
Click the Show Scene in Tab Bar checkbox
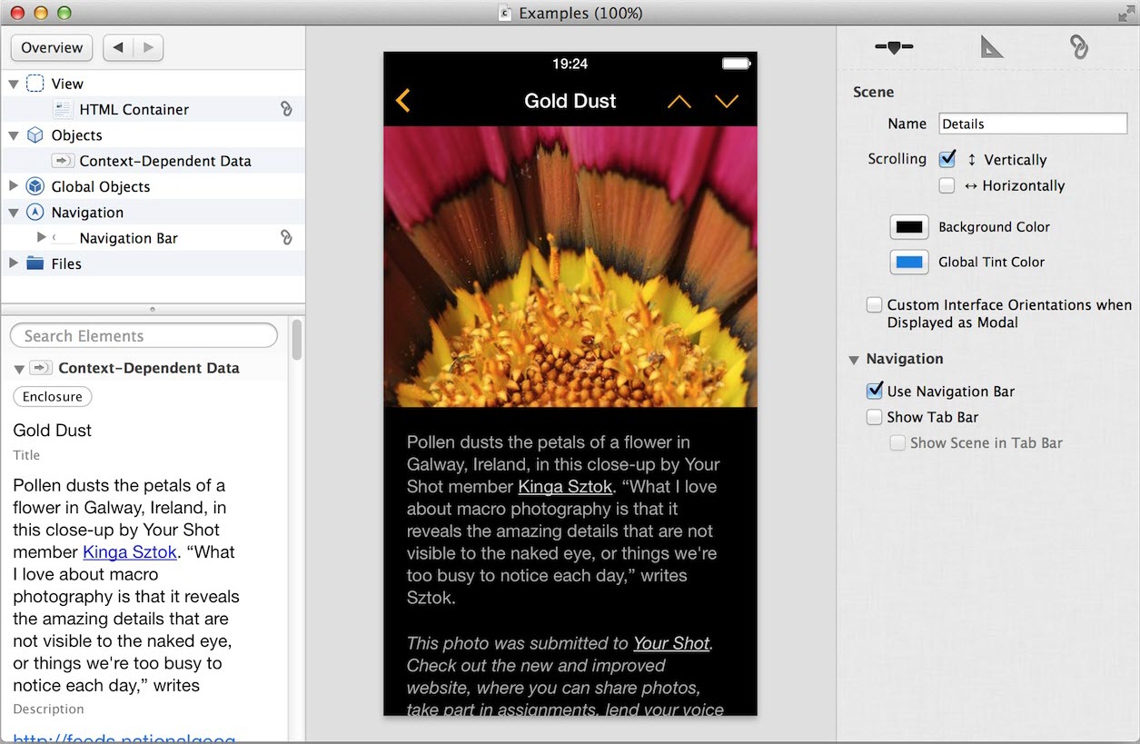coord(897,443)
